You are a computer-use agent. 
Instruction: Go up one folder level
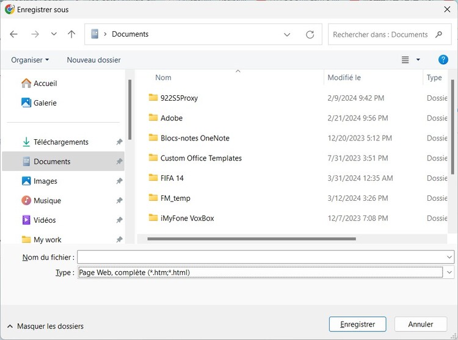click(71, 34)
